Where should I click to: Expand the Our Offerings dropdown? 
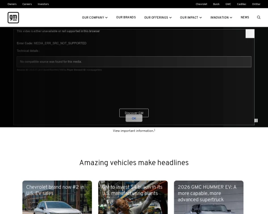(158, 17)
